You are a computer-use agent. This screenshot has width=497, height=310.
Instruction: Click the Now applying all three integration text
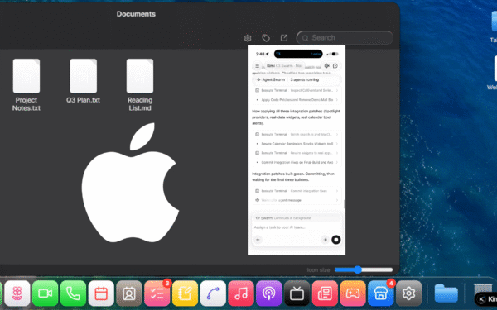point(296,117)
